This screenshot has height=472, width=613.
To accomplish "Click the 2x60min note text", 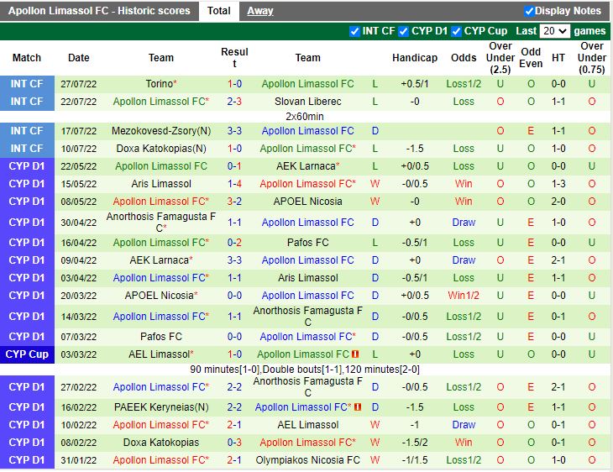I will point(305,117).
